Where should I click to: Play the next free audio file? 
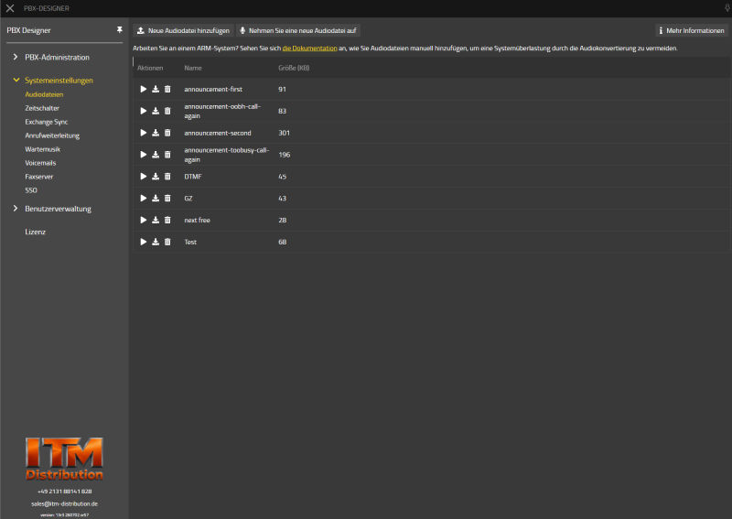pyautogui.click(x=144, y=220)
